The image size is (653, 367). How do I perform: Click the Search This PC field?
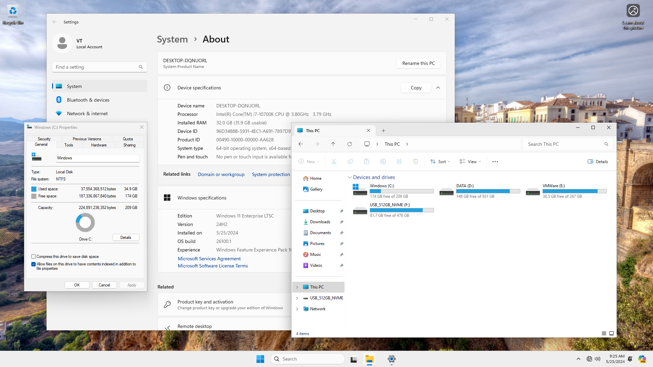(565, 144)
